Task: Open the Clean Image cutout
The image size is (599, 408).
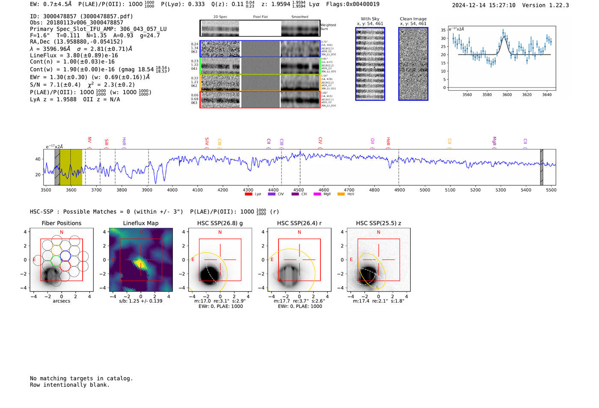Action: coord(413,64)
